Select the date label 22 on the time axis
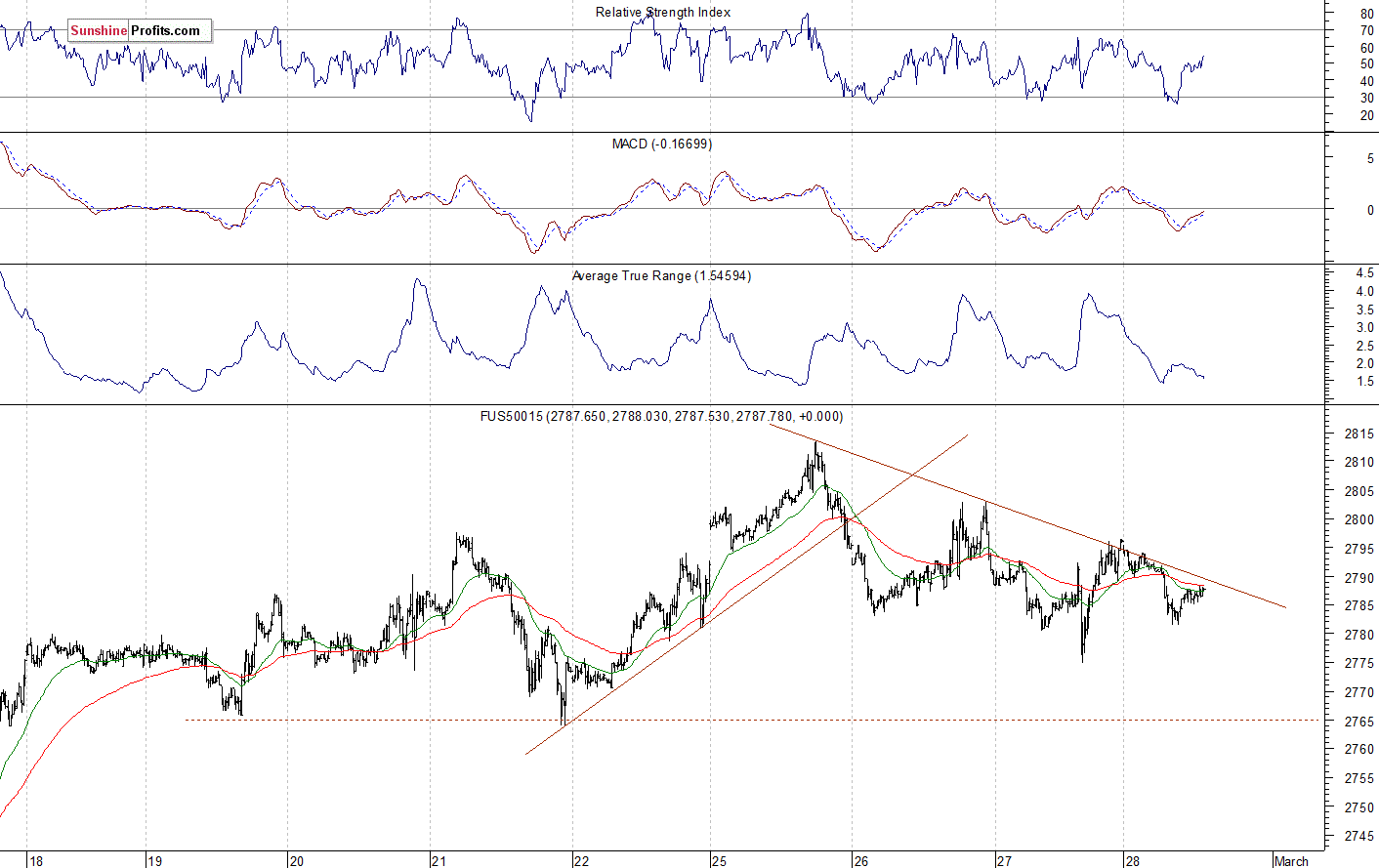This screenshot has height=868, width=1379. point(581,861)
